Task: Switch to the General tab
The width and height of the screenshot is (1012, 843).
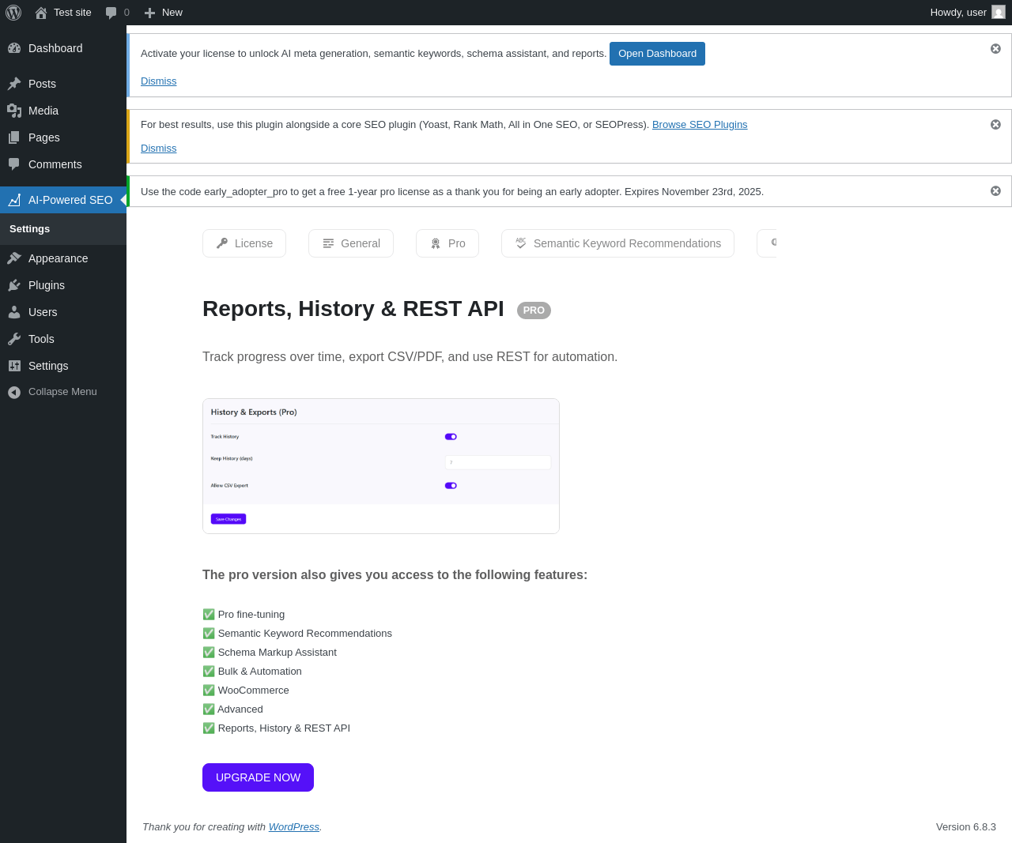Action: click(x=351, y=243)
